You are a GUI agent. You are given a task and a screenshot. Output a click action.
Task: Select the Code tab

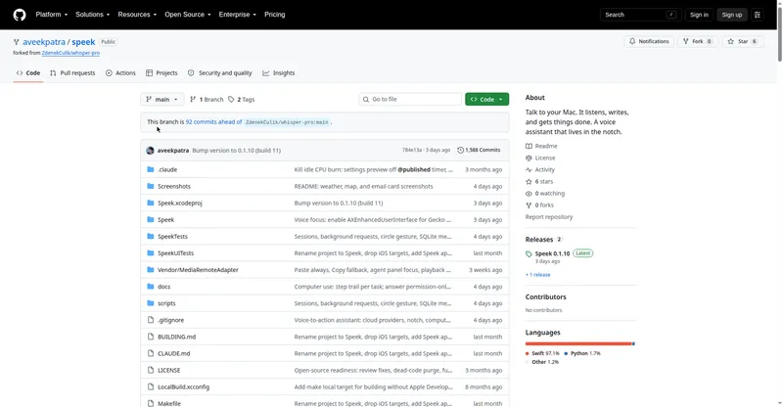[x=28, y=73]
